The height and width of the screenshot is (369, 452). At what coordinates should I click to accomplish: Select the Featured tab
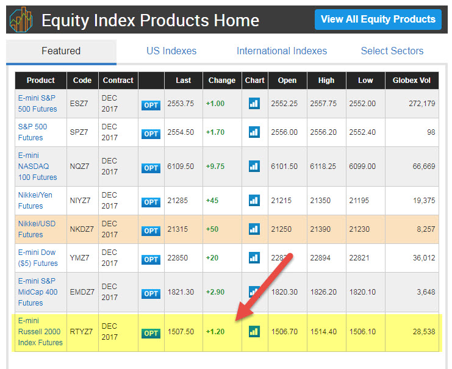click(x=61, y=51)
